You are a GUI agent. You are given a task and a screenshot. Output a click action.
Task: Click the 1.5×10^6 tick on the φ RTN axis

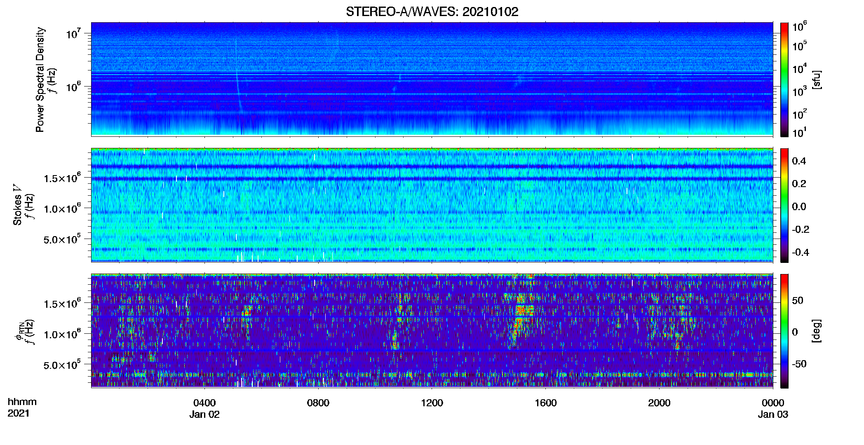coord(62,303)
